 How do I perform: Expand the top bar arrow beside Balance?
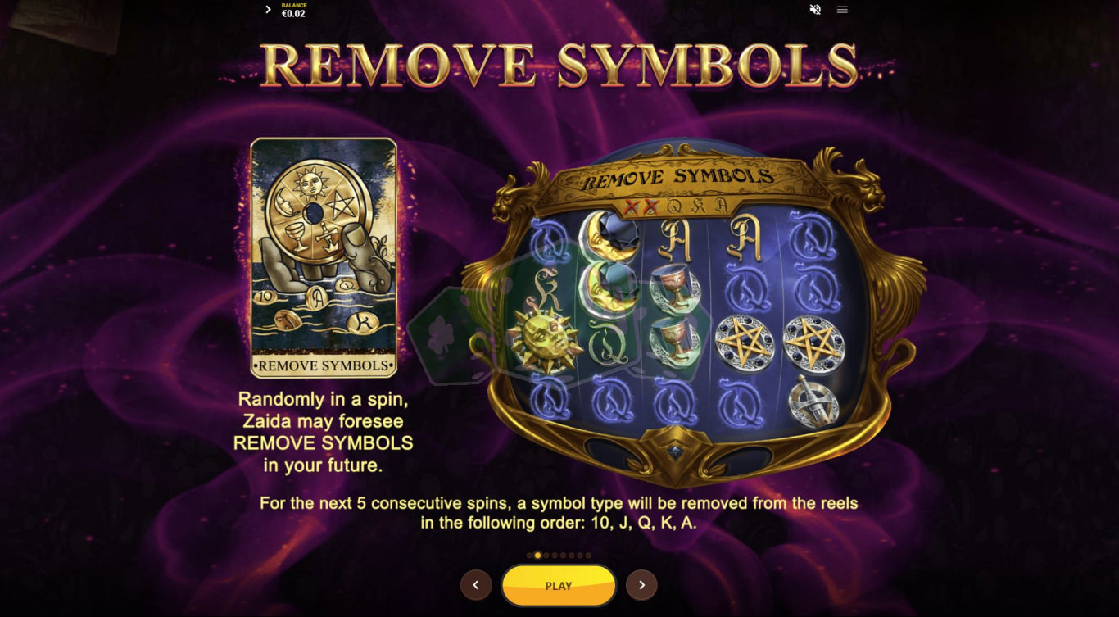268,10
